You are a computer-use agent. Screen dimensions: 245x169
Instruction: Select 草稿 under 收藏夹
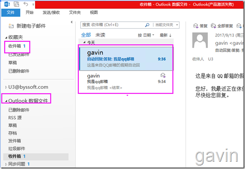click(13, 63)
